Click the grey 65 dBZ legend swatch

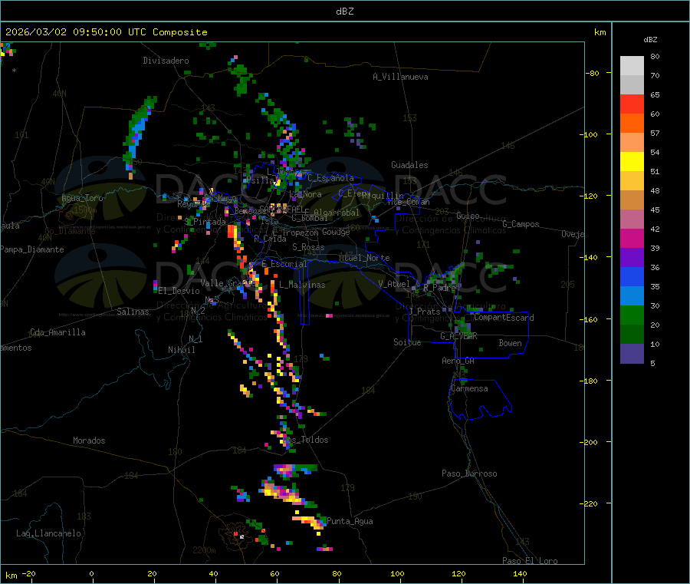[x=632, y=85]
